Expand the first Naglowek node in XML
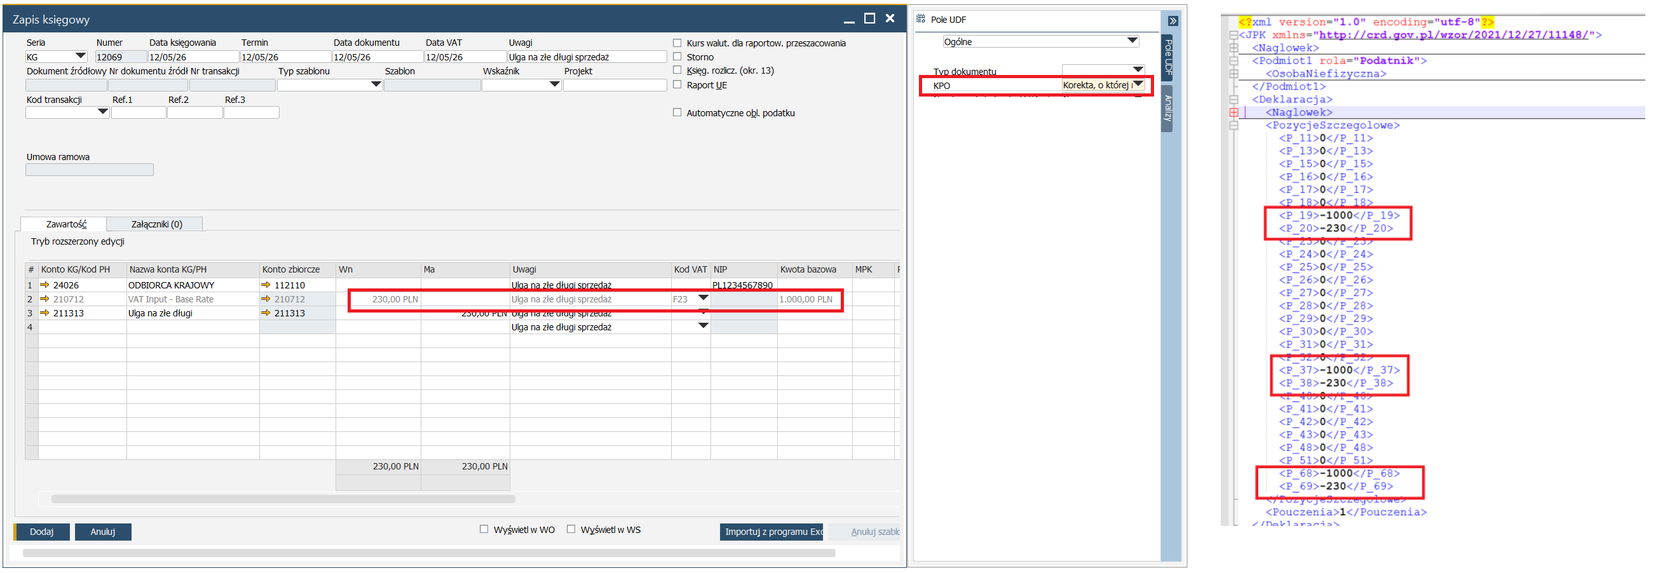 point(1233,48)
